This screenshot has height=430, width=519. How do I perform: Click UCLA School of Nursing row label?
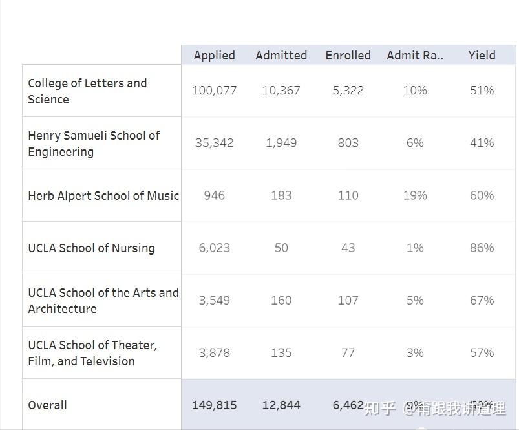pos(91,248)
